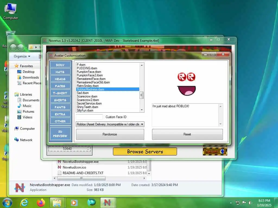Open the PANTS tab

click(x=60, y=107)
